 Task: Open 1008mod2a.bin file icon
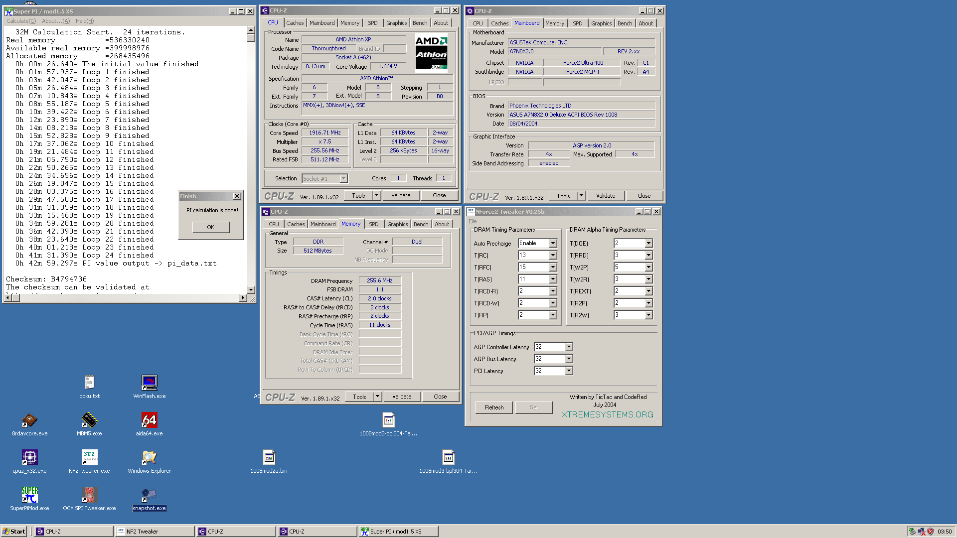click(x=269, y=462)
